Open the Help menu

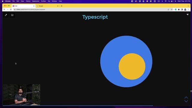coord(60,1)
